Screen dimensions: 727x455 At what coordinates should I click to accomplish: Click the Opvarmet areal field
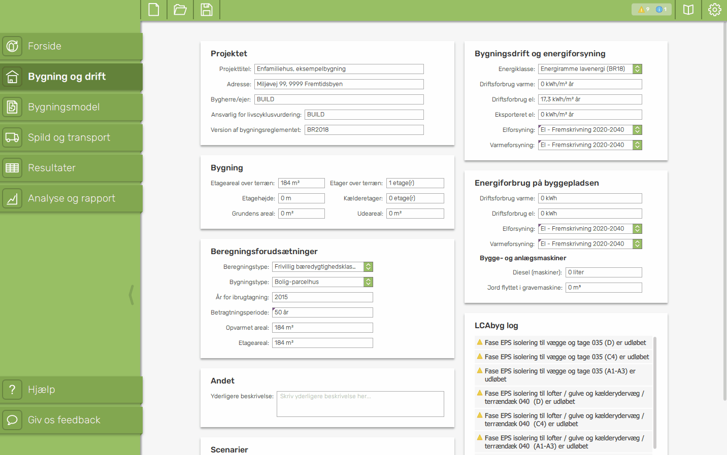[x=322, y=328]
